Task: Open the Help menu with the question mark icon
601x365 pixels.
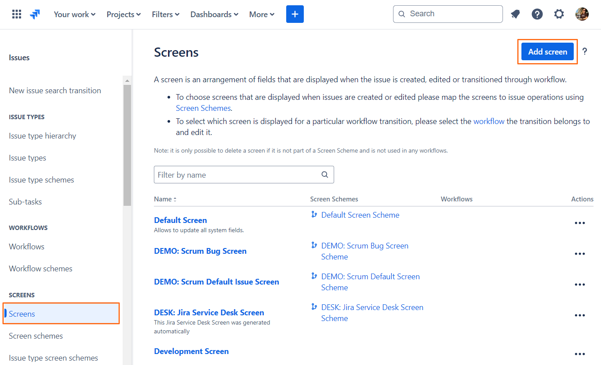Action: [x=537, y=14]
